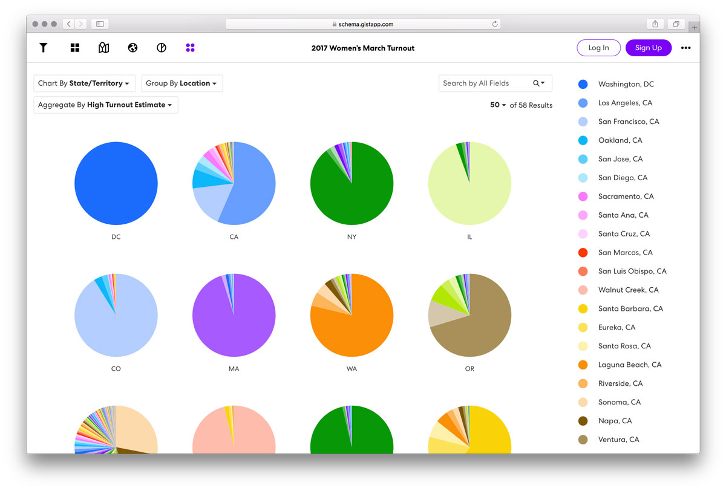
Task: Select the DC pie chart
Action: point(116,183)
